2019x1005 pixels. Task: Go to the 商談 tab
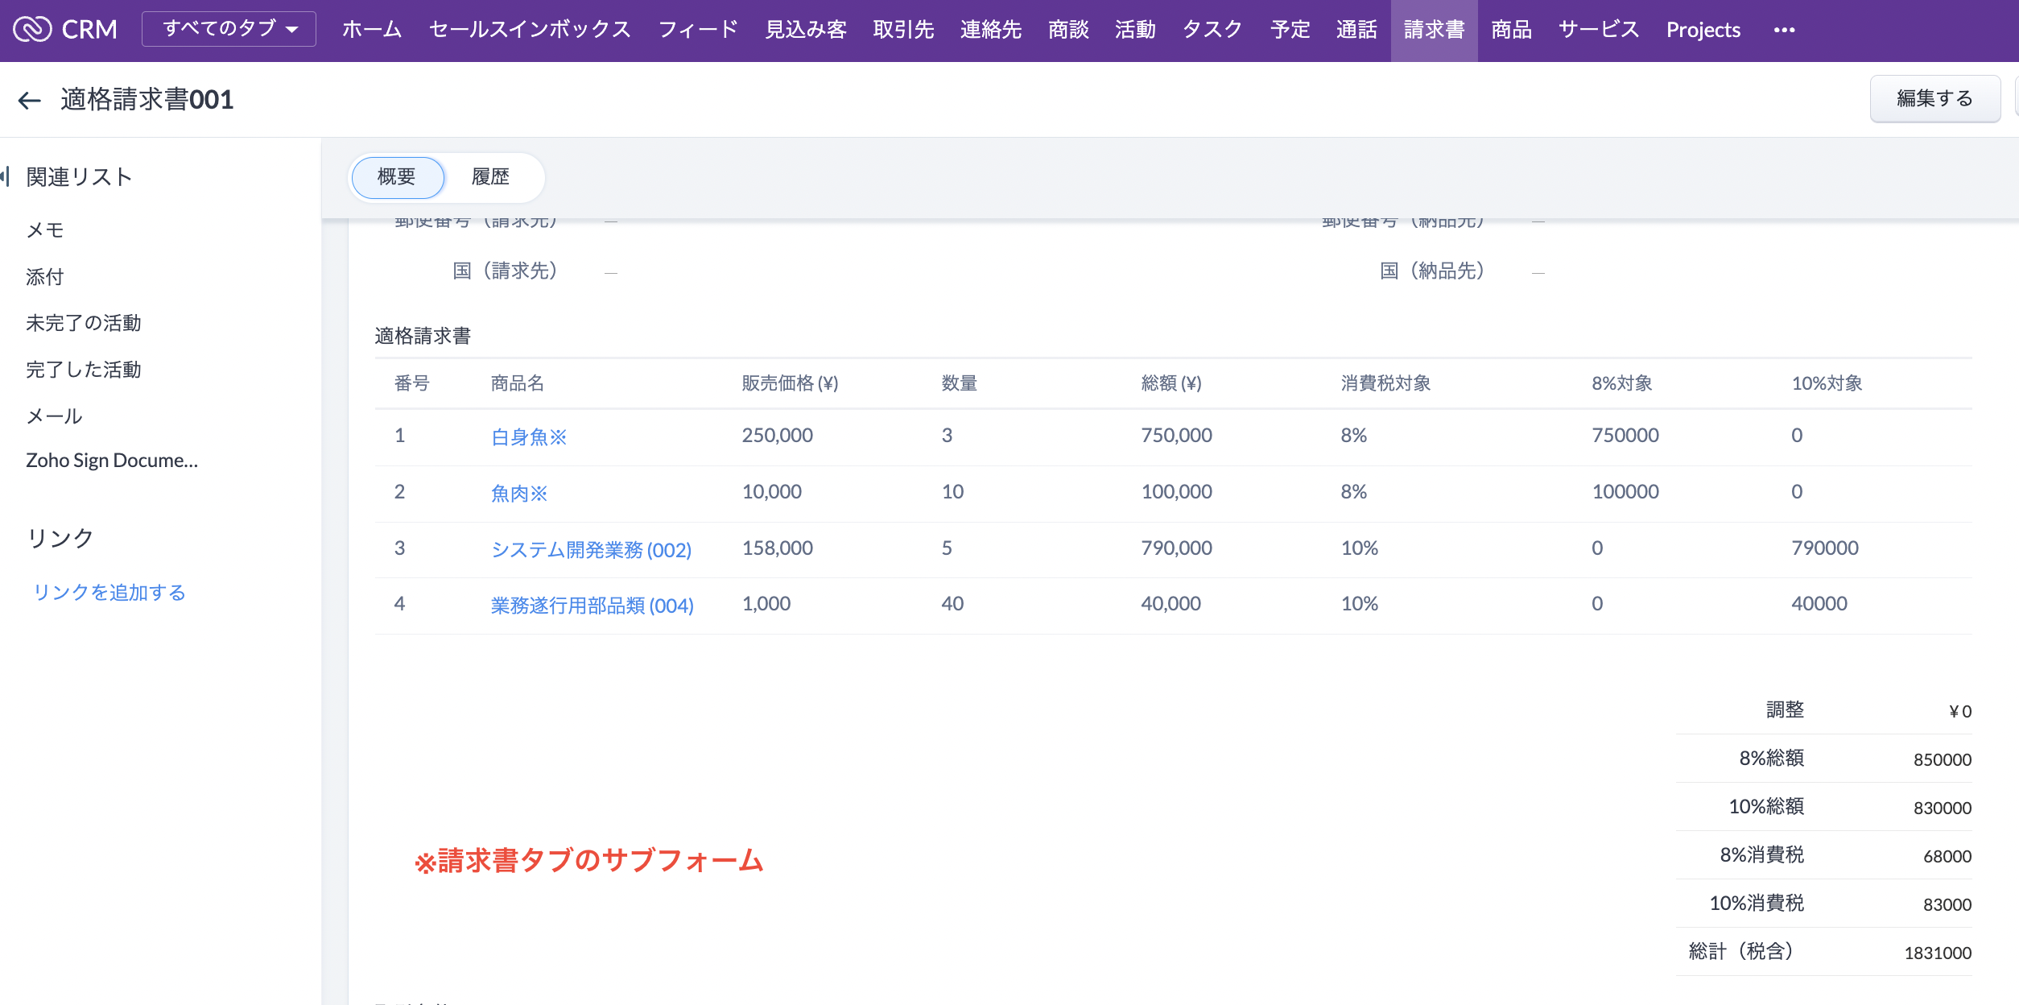pyautogui.click(x=1068, y=30)
